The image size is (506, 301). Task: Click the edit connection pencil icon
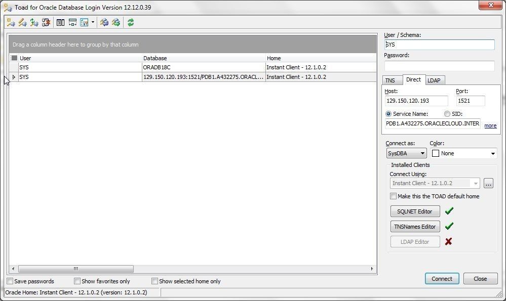(22, 22)
